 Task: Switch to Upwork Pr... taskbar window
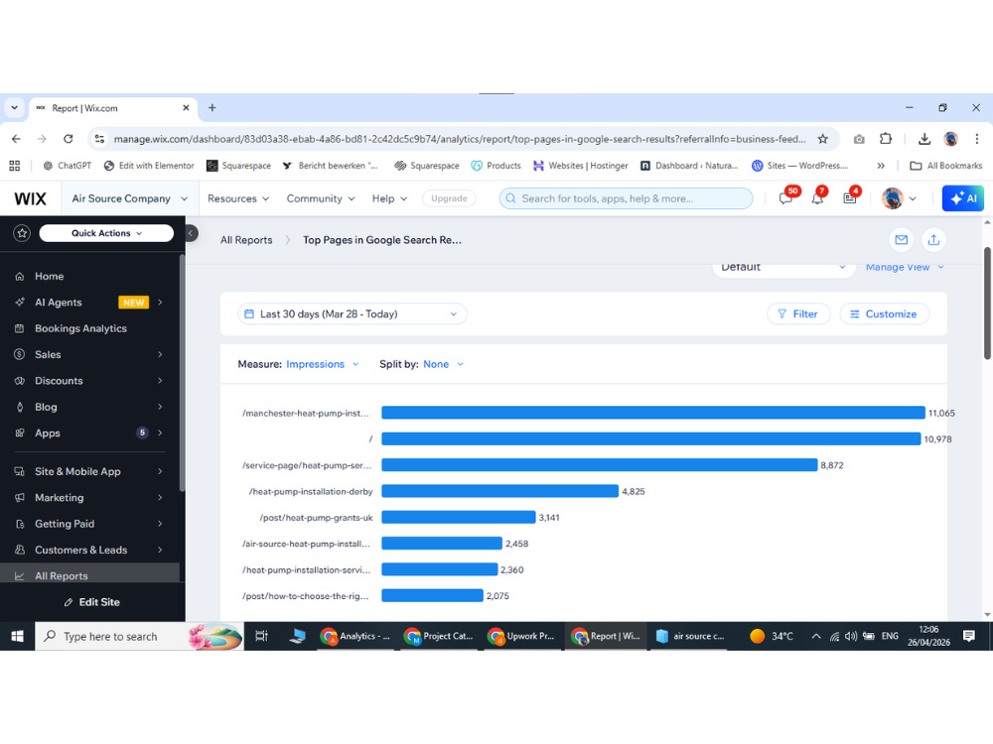click(x=522, y=637)
